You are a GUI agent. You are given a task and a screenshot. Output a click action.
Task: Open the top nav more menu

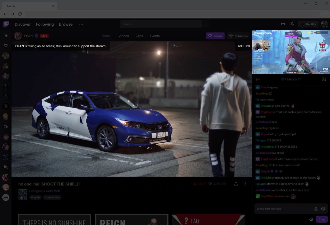coord(81,24)
